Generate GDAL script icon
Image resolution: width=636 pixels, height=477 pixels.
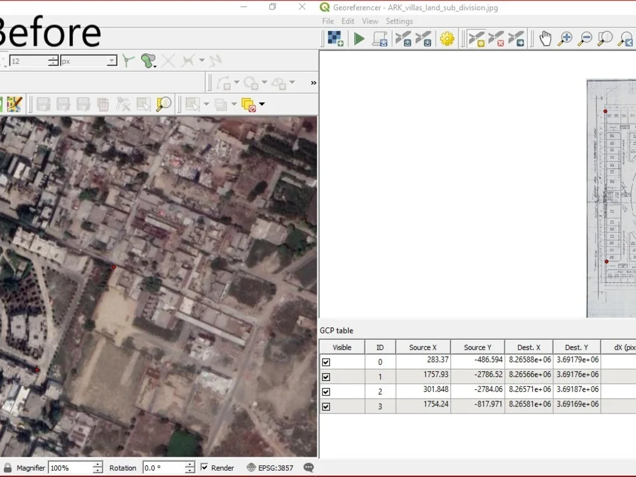380,39
